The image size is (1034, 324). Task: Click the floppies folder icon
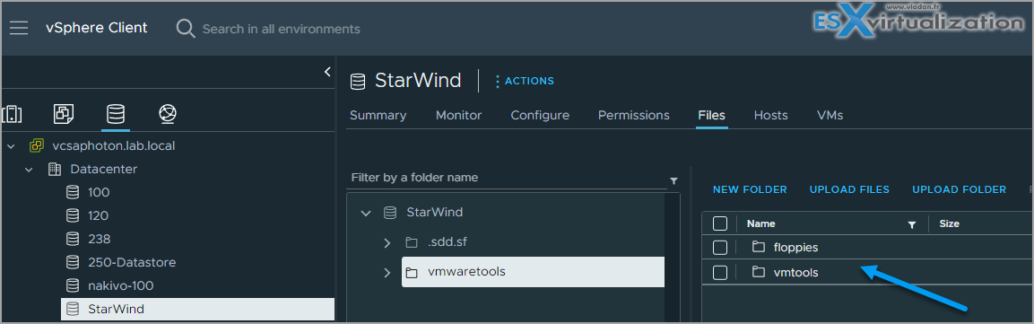[x=759, y=248]
